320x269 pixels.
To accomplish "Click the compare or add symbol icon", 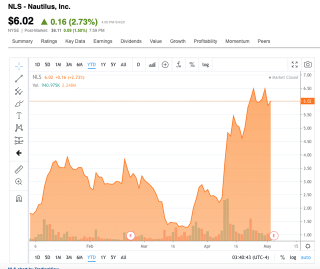I will 165,64.
